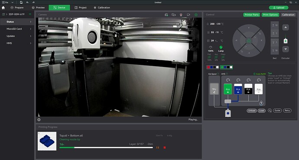
Task: Toggle the Part cooling fan
Action: tap(209, 57)
